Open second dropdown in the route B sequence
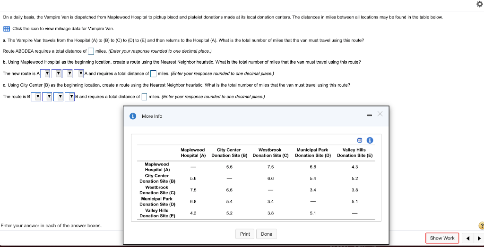484x247 pixels. click(x=47, y=97)
